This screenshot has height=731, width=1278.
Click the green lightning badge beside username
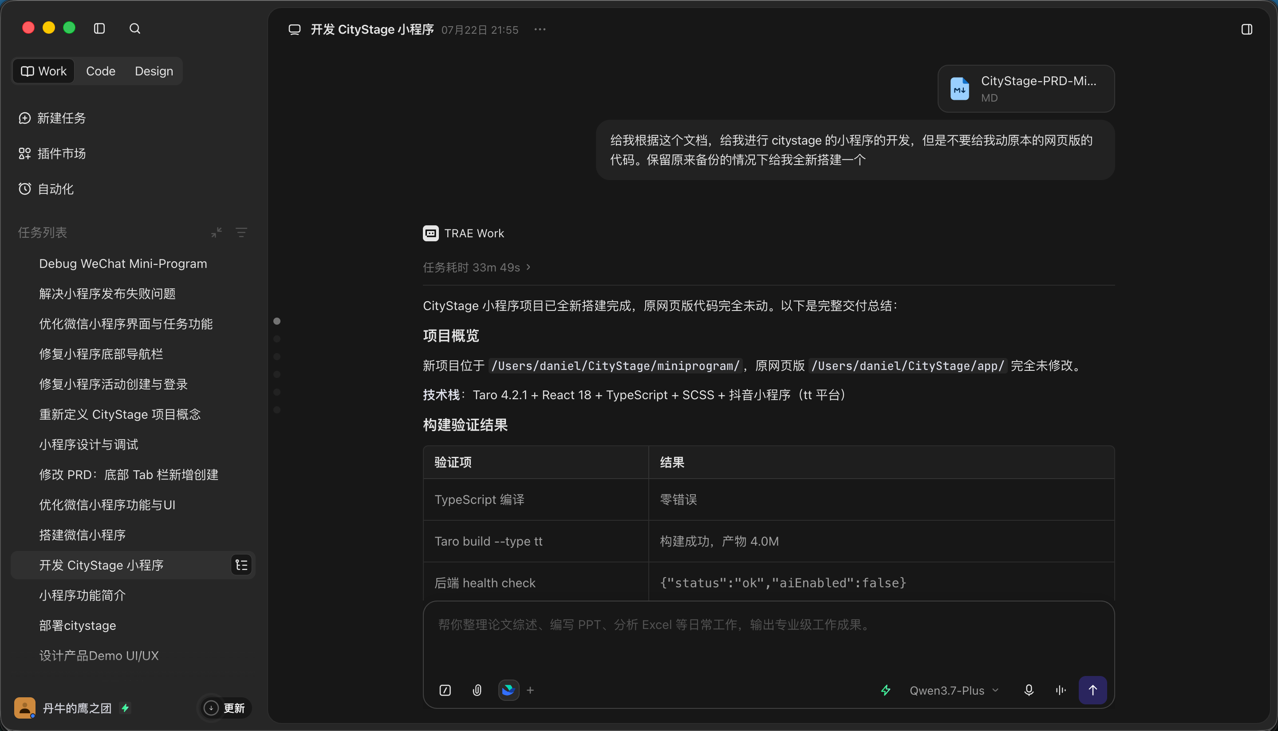pyautogui.click(x=125, y=708)
